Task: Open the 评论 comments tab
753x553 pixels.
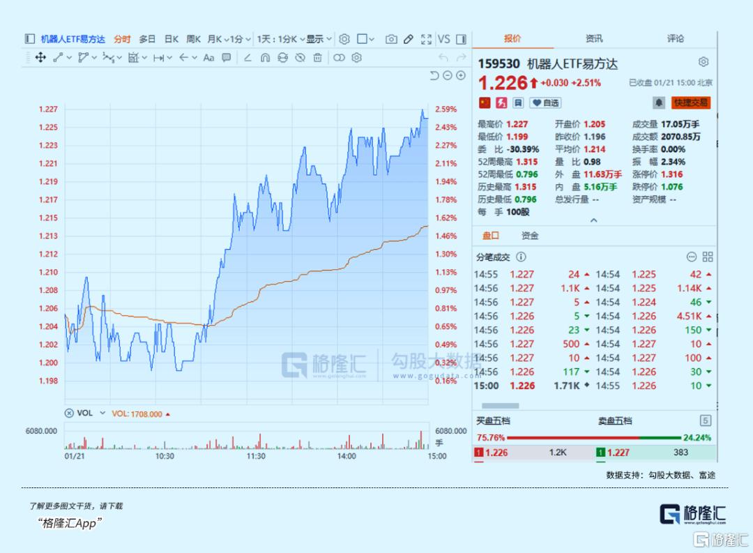Action: coord(675,39)
